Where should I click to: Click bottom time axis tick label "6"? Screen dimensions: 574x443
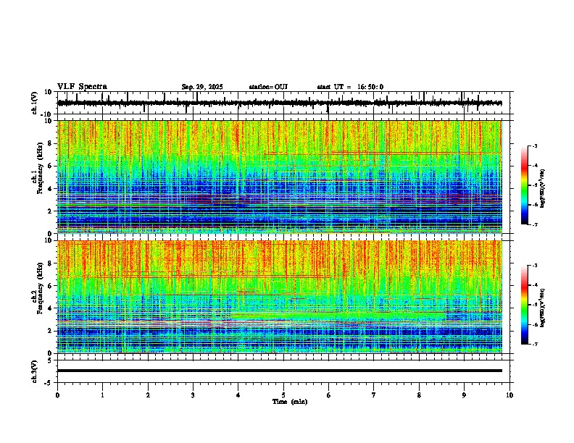point(329,395)
